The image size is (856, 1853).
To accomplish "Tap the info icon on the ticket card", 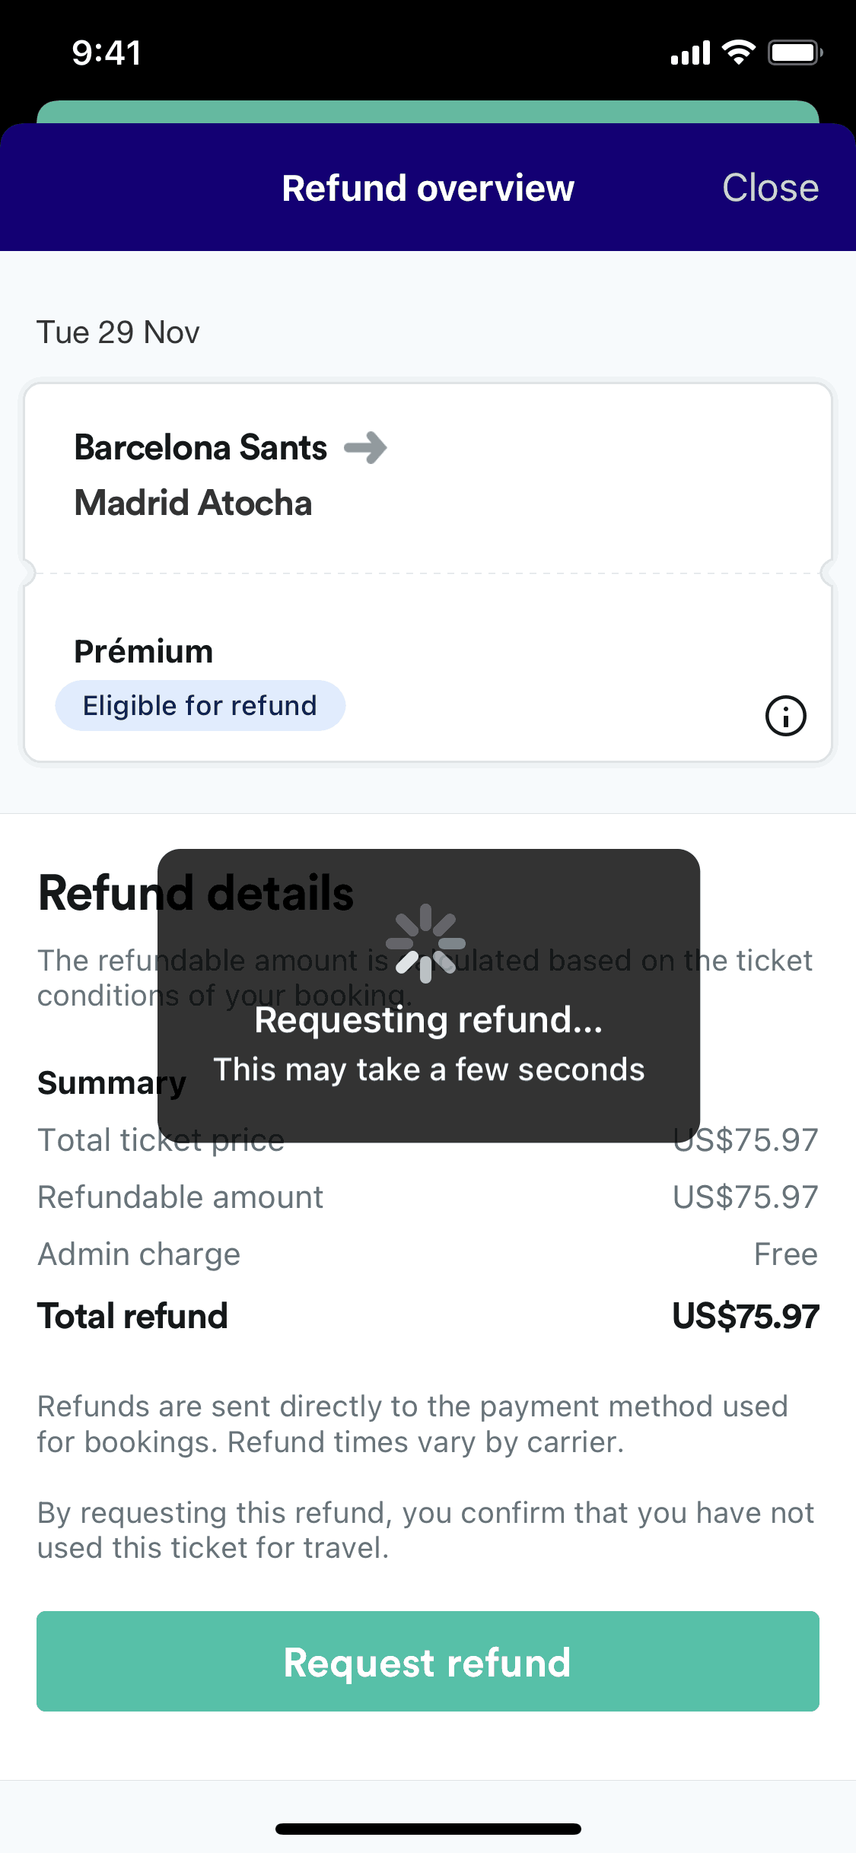I will pos(785,716).
